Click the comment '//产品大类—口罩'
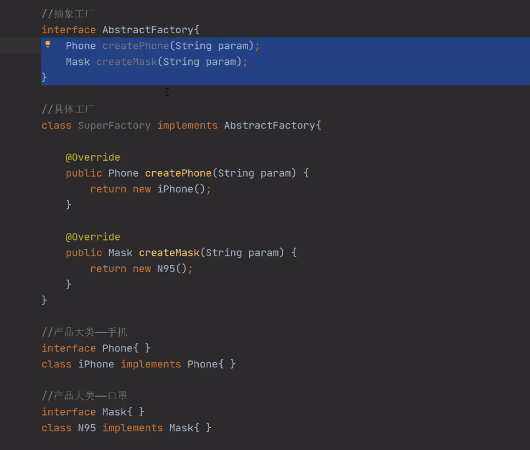530x450 pixels. tap(84, 396)
